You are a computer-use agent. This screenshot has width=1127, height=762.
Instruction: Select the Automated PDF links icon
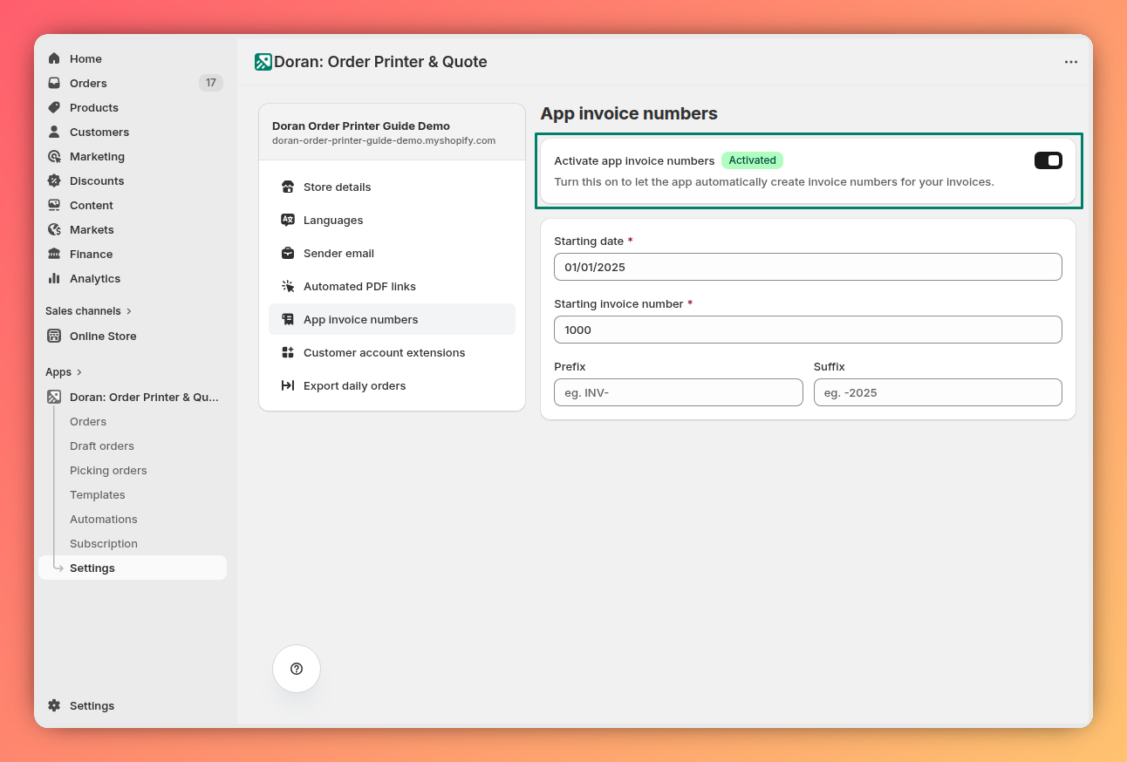tap(288, 286)
